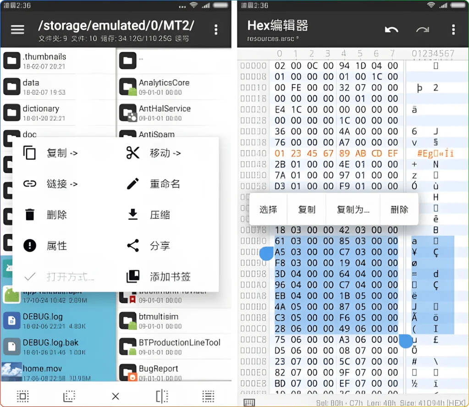The width and height of the screenshot is (469, 407).
Task: Tap the invert-selection icon in bottom toolbar
Action: [x=69, y=396]
